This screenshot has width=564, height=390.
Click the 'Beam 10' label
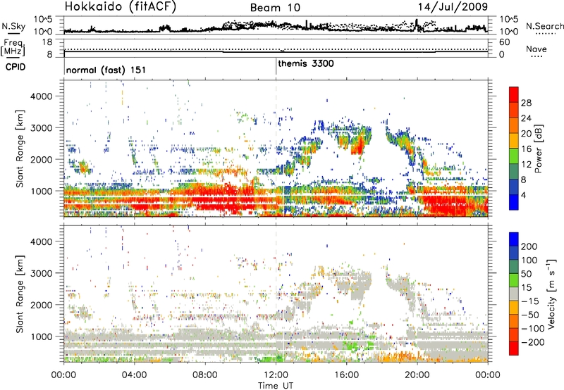pos(275,8)
